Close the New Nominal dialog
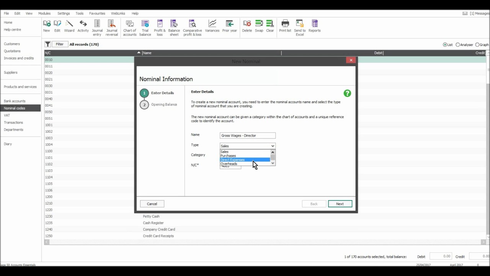 point(351,60)
